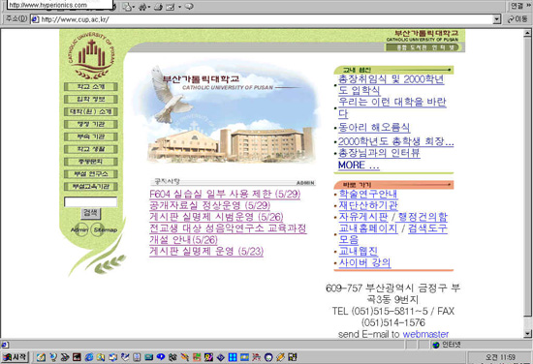Viewport: 533px width, 364px height.
Task: Click the MORE ... news link
Action: (359, 166)
